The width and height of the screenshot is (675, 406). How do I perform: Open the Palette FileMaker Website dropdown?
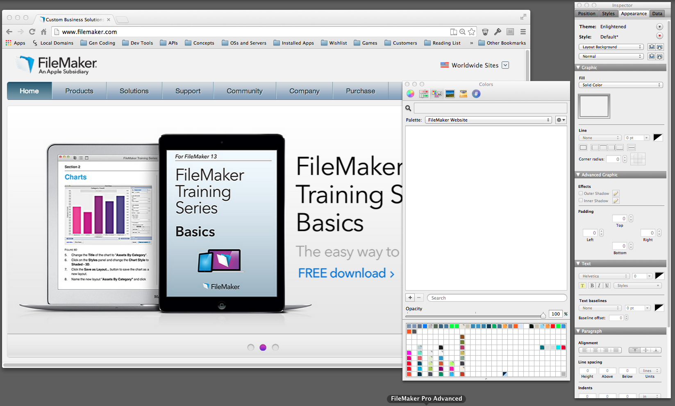[489, 120]
